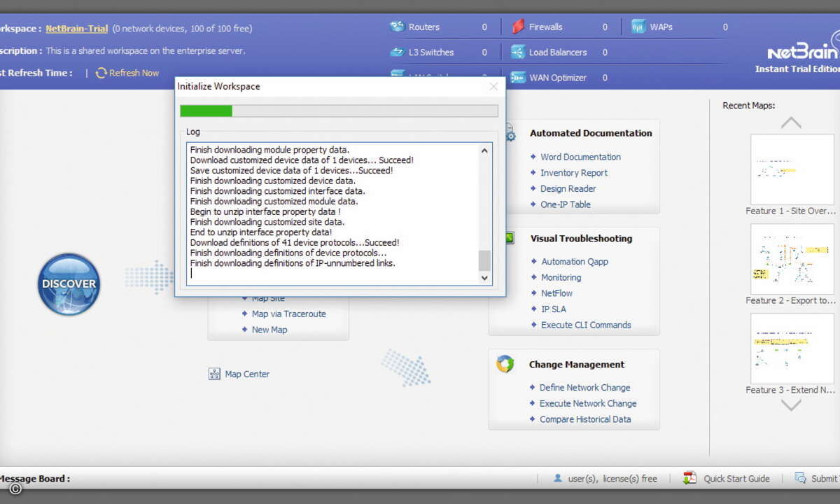Click the Refresh Now icon
Screen dimensions: 840x504
pos(101,73)
